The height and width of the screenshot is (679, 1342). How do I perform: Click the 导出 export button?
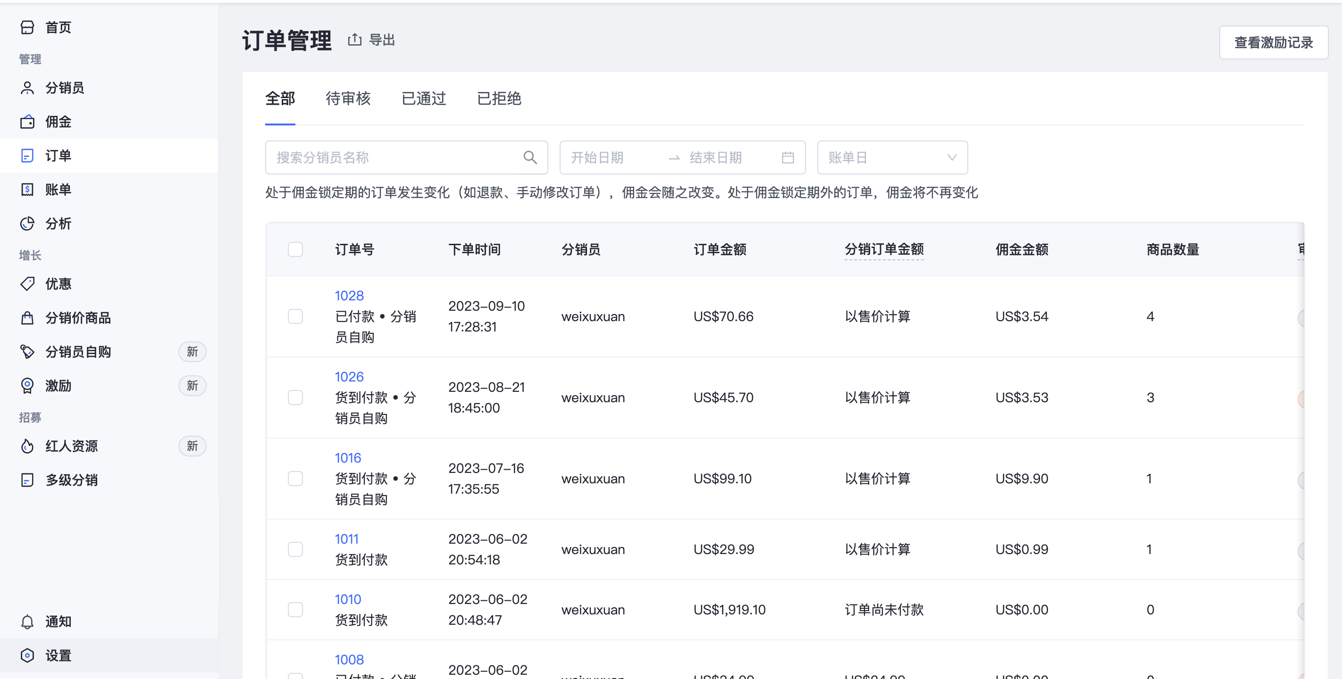371,40
